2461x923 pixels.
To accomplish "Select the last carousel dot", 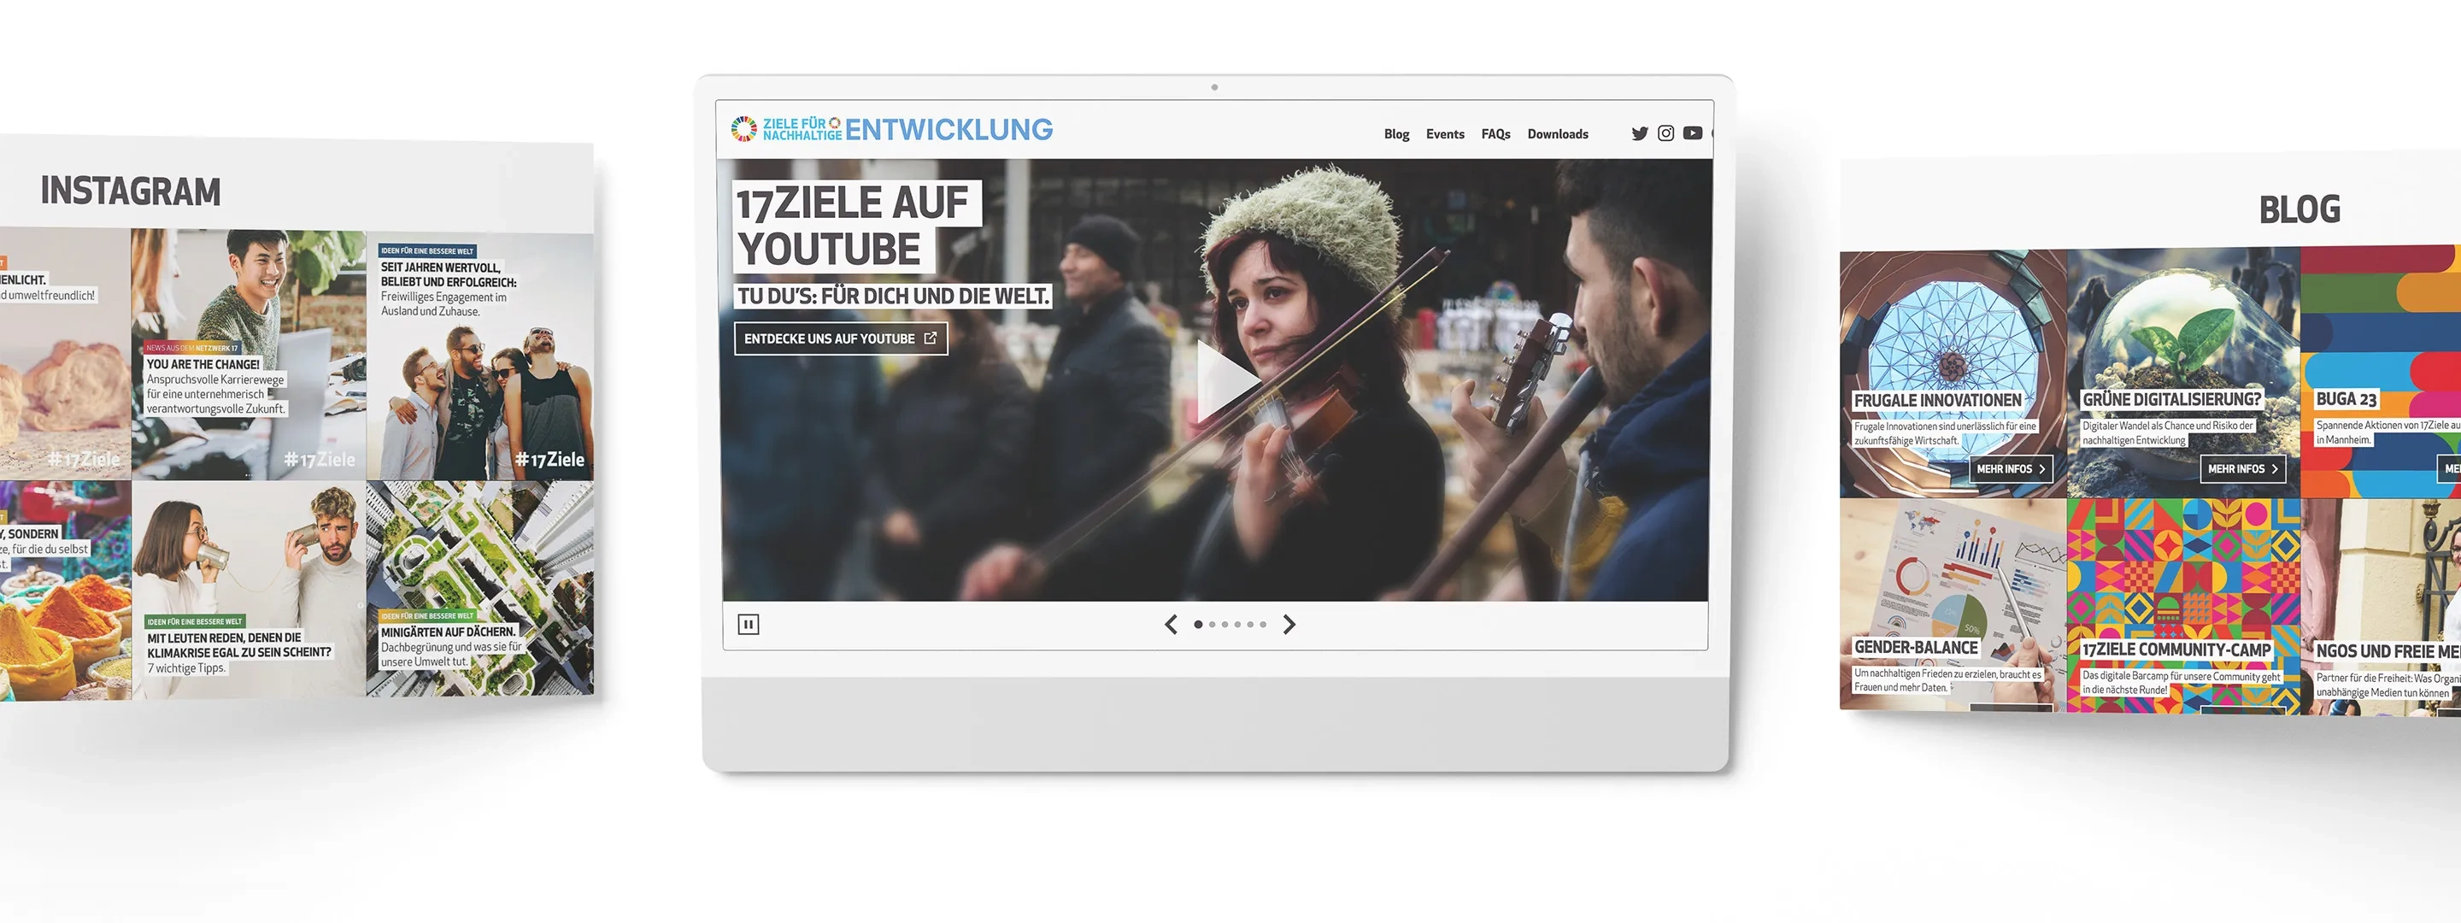I will coord(1263,625).
